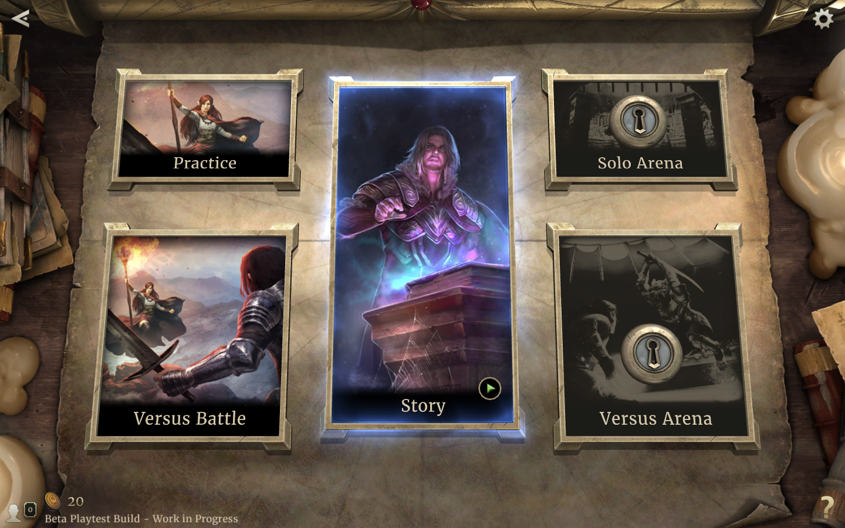Screen dimensions: 845x528
Task: Select the Practice mode tile
Action: [205, 129]
